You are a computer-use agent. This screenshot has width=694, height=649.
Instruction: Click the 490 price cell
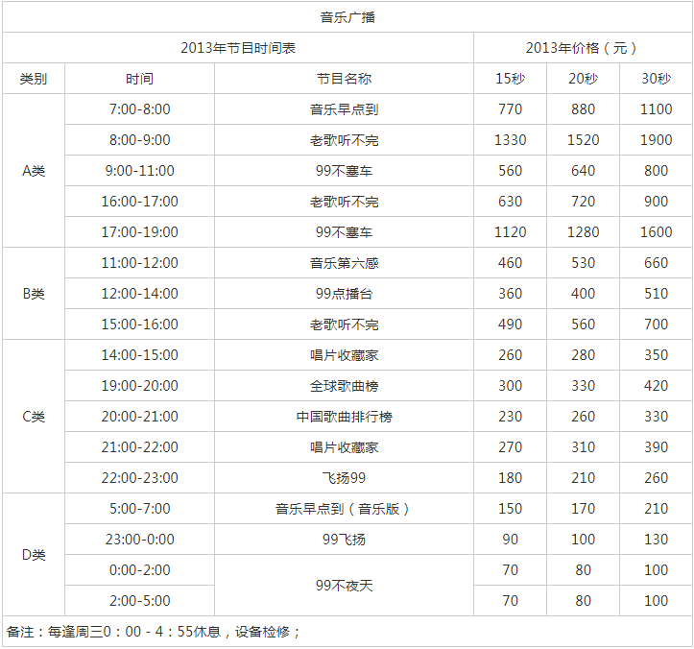click(510, 324)
